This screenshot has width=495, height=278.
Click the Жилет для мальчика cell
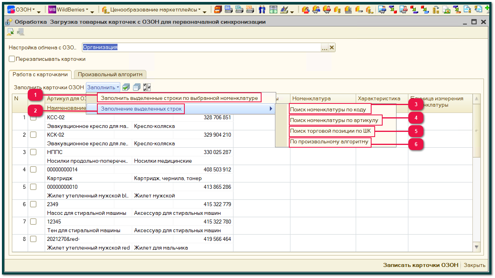click(x=182, y=248)
